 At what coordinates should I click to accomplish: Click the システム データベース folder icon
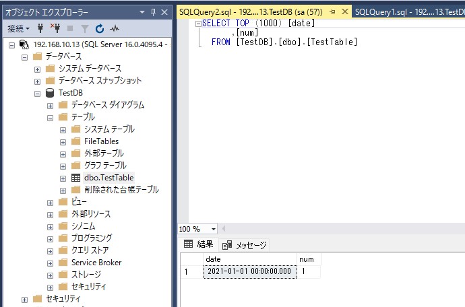(x=50, y=69)
